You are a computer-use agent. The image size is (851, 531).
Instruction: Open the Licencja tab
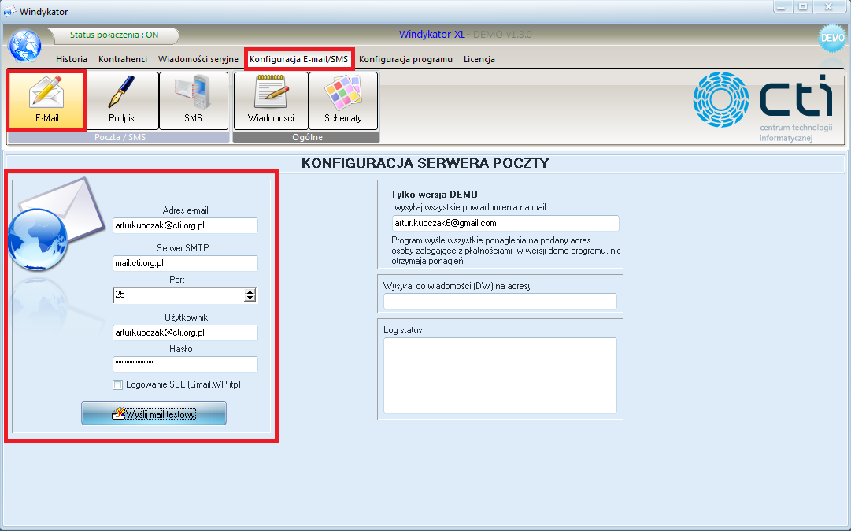[x=479, y=59]
